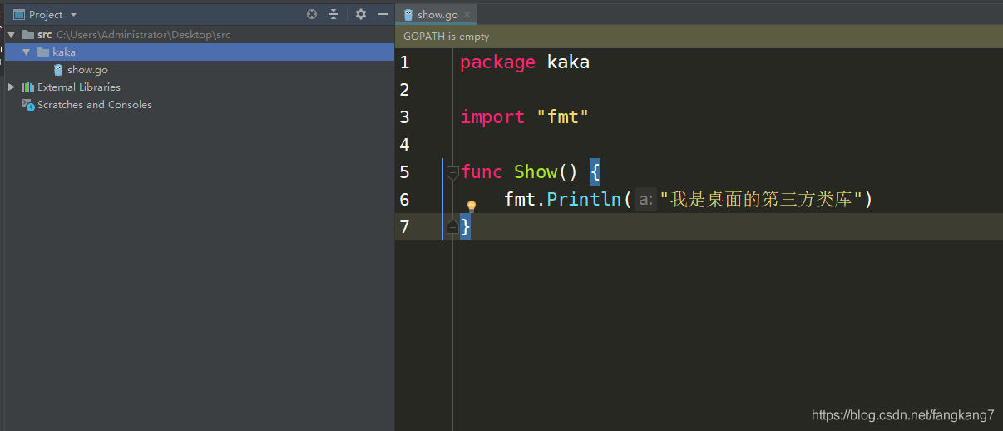Click the locate/scroll from source icon
Screen dimensions: 1003x431
click(x=312, y=14)
